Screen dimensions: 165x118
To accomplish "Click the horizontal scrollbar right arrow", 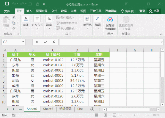I will (158, 109).
